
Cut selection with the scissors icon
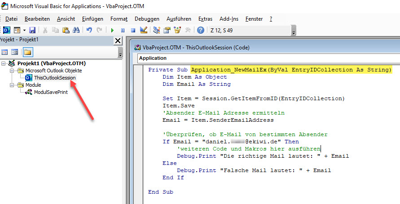[x=45, y=31]
